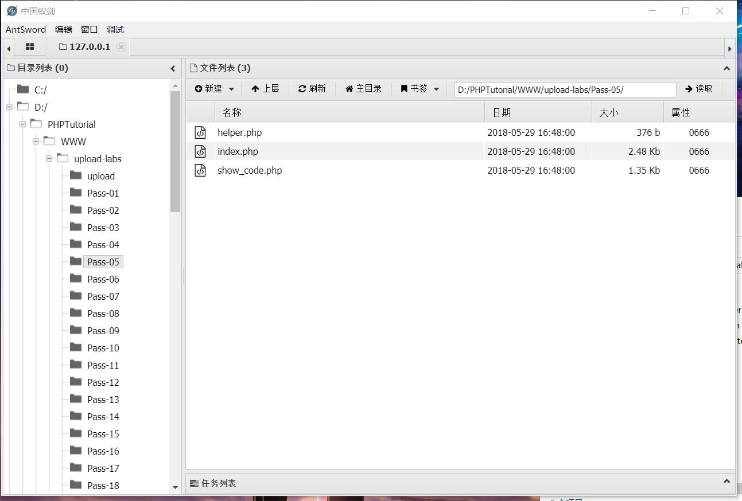Go to the home directory with 主目录

[x=364, y=89]
